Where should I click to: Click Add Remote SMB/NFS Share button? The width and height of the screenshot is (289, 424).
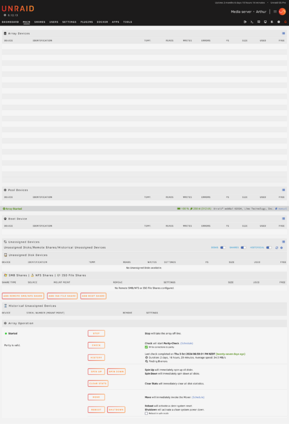[x=23, y=296]
